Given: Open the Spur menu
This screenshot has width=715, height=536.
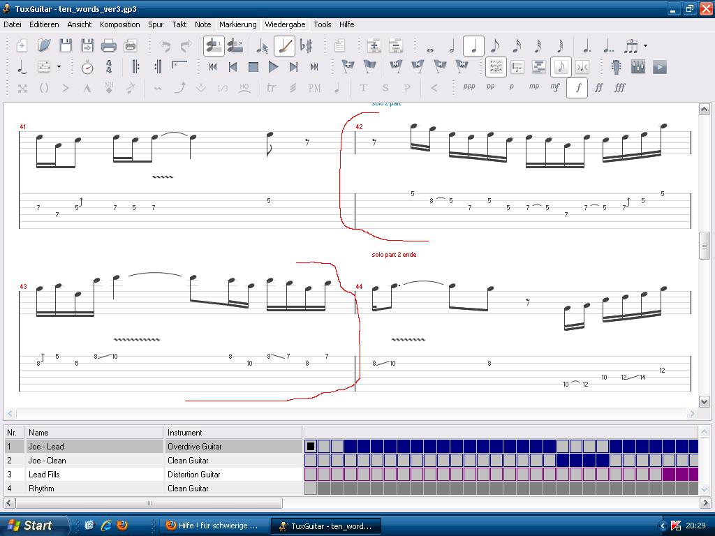Looking at the screenshot, I should [156, 24].
